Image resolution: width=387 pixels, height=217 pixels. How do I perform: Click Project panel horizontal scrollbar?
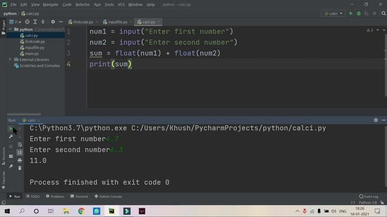(24, 115)
